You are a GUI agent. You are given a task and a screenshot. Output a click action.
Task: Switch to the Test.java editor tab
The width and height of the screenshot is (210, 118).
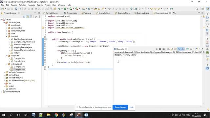[86, 13]
